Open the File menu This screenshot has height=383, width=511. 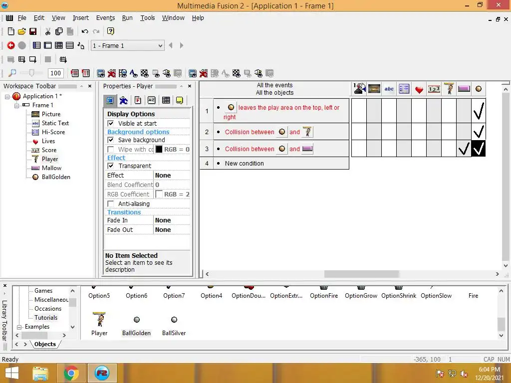[x=22, y=18]
